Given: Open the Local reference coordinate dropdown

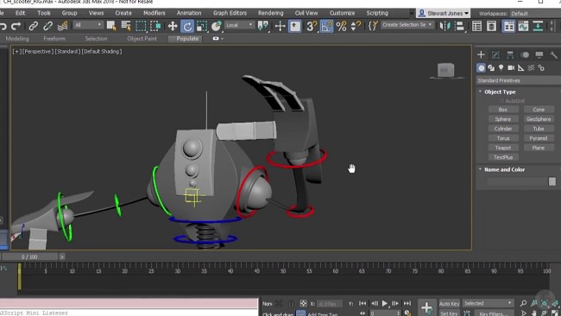Looking at the screenshot, I should tap(239, 25).
